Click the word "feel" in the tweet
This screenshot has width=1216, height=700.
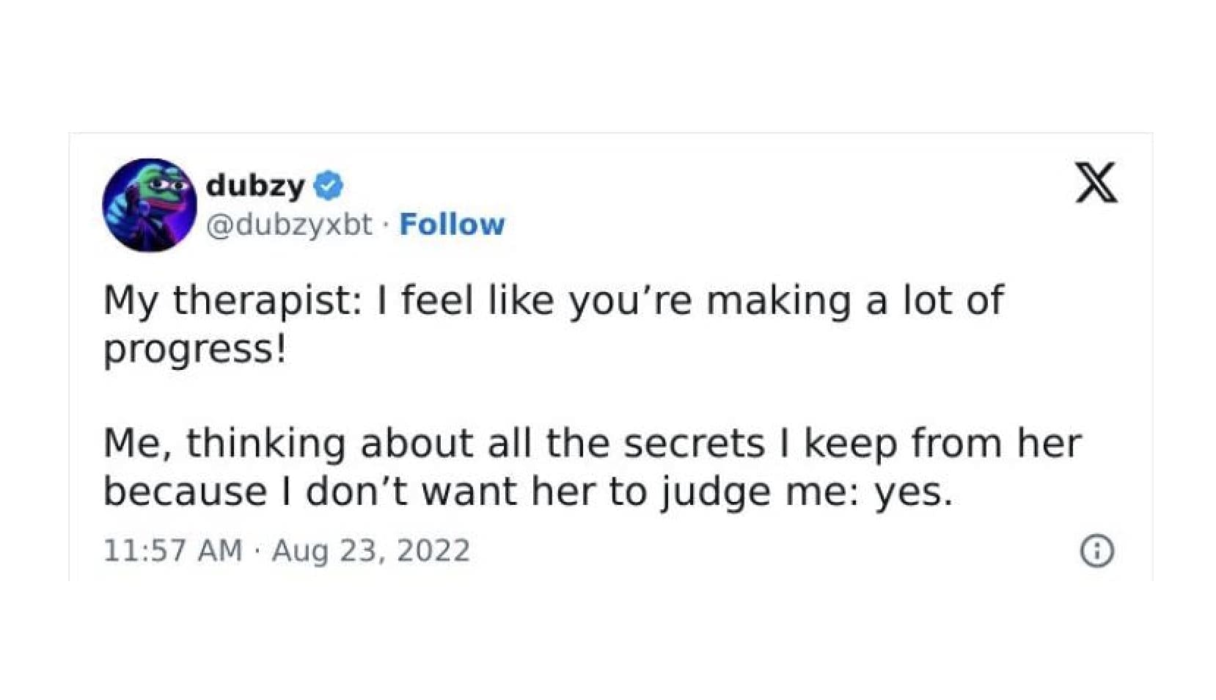[x=436, y=301]
